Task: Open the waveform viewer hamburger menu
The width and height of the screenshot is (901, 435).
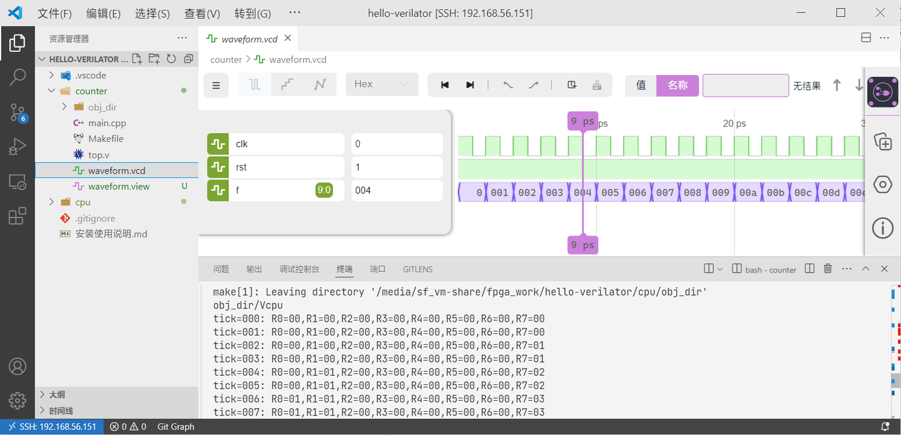Action: 216,85
